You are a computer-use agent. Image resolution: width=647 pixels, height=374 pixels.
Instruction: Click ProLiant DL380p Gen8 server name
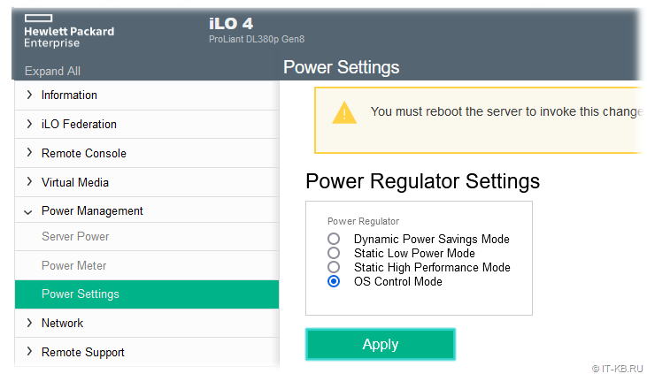pyautogui.click(x=257, y=39)
